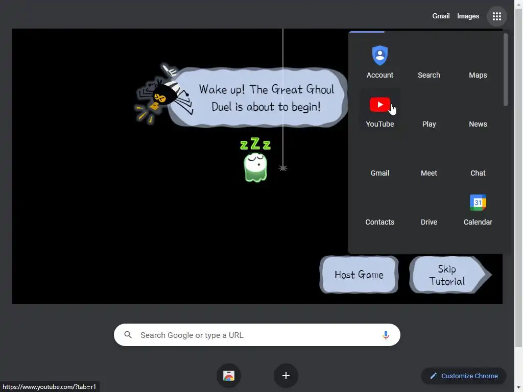523x392 pixels.
Task: Click the Host Game button
Action: 359,275
